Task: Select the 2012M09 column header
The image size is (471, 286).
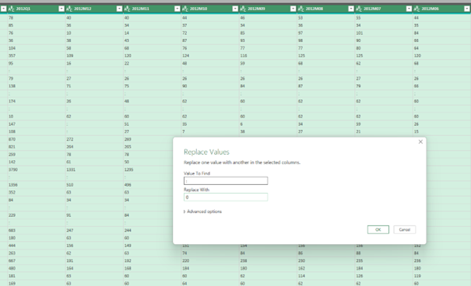Action: [x=269, y=9]
